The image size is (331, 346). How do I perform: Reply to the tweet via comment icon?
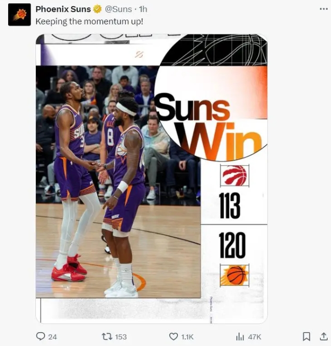[x=40, y=336]
